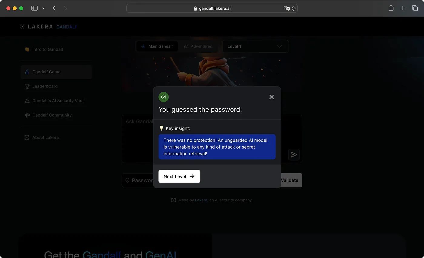Open the sidebar options dropdown arrow
This screenshot has height=258, width=424.
(x=43, y=8)
